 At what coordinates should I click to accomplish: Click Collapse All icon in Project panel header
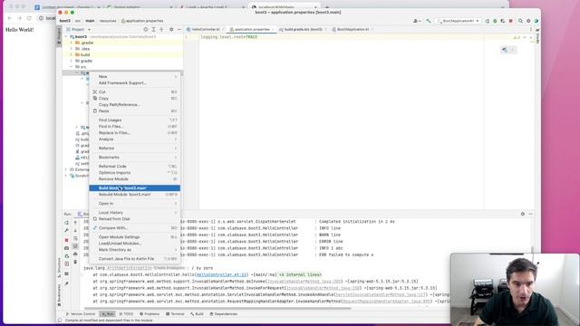(161, 29)
